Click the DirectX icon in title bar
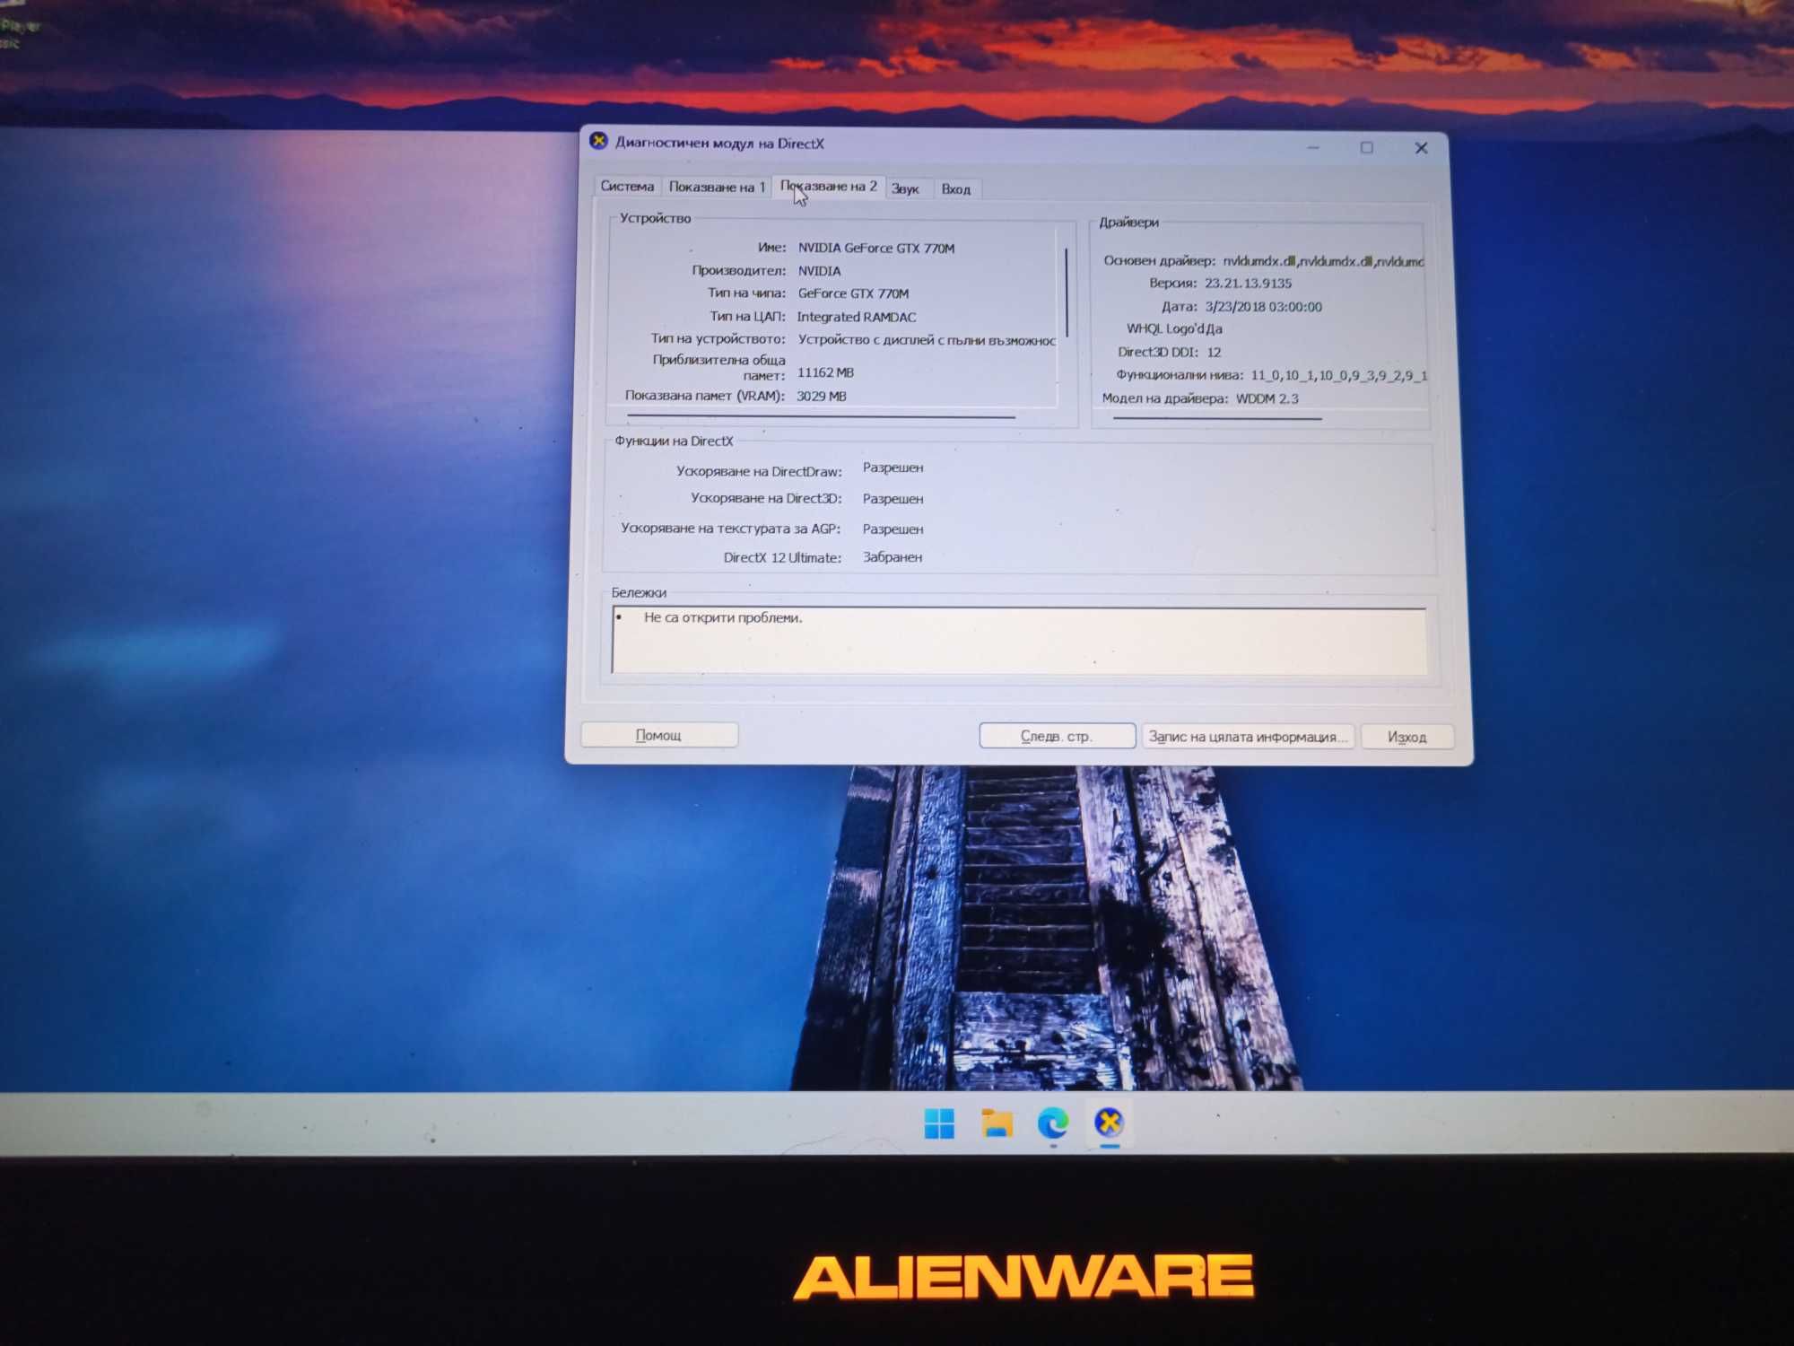This screenshot has width=1794, height=1346. coord(598,141)
